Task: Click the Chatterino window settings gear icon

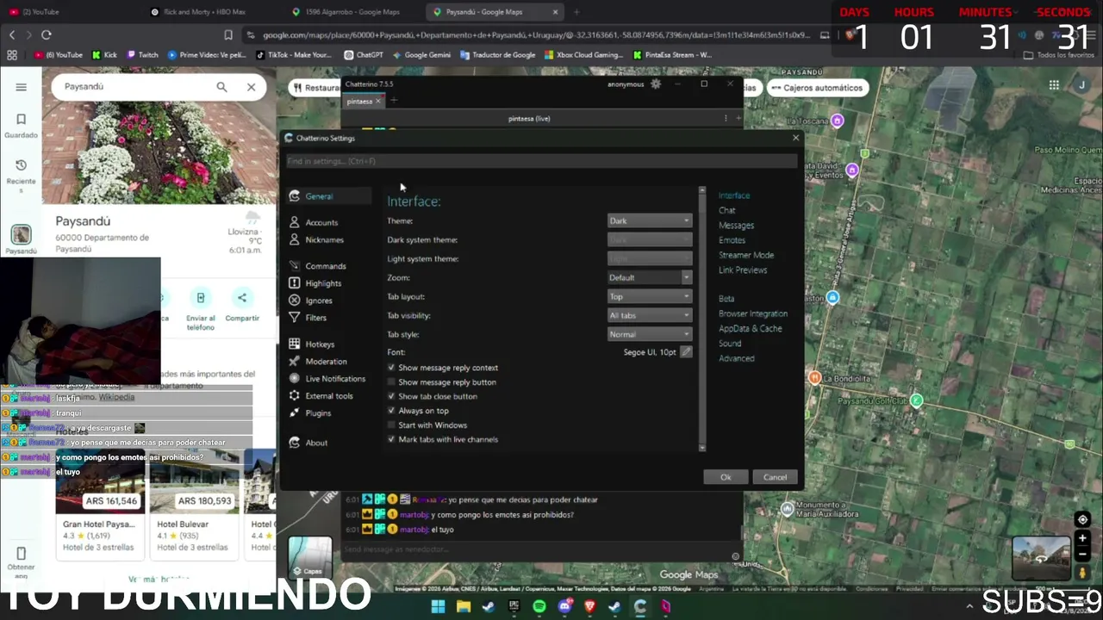Action: click(656, 84)
